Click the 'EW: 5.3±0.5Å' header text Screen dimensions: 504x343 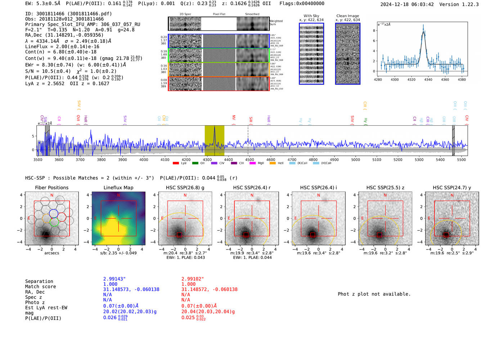(x=43, y=4)
